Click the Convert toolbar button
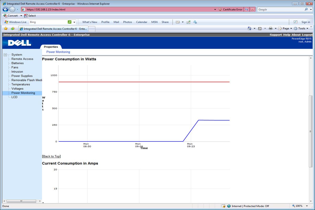Image resolution: width=315 pixels, height=210 pixels. [x=11, y=16]
